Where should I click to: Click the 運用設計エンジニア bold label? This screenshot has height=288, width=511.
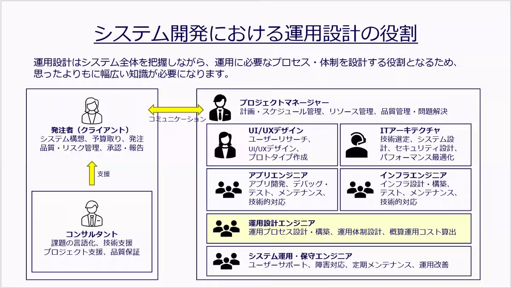point(281,222)
